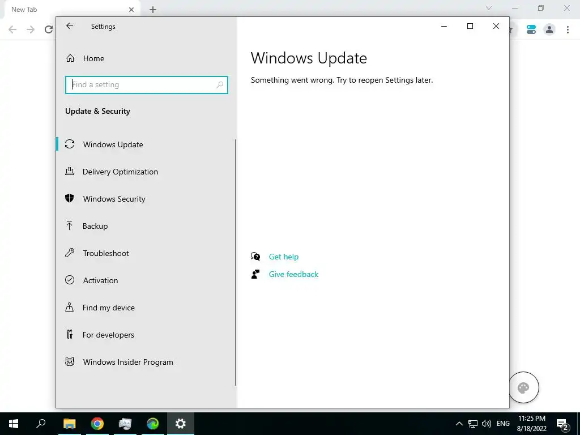Open Find my device settings
This screenshot has width=580, height=435.
click(108, 308)
